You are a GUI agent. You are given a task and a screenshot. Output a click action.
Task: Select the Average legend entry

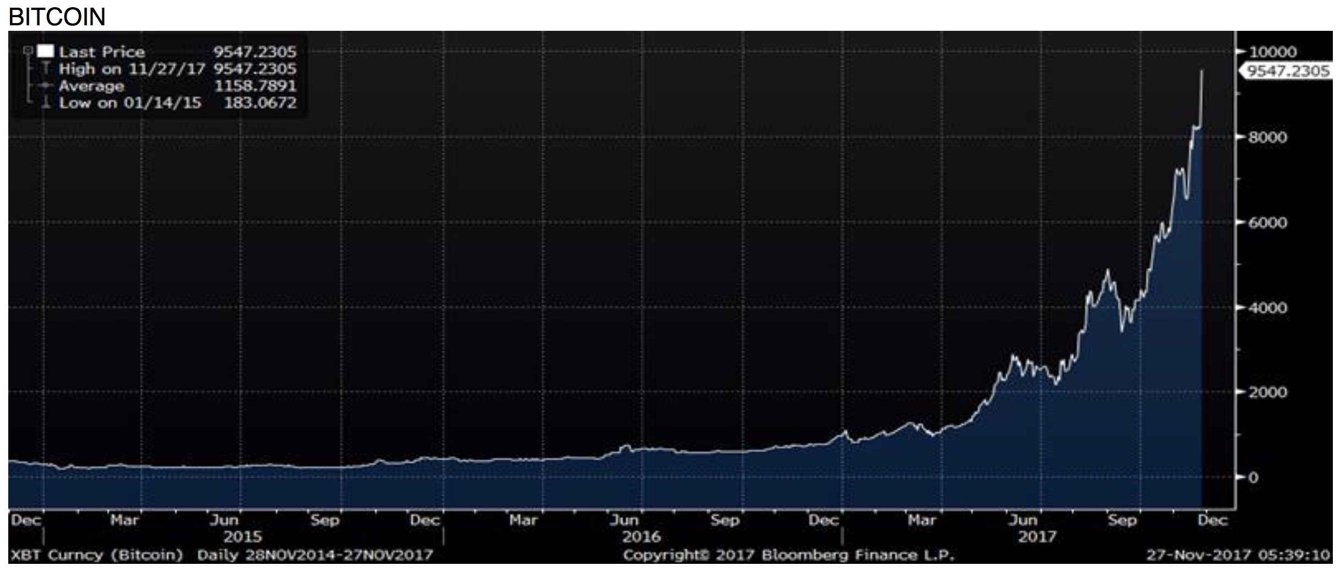(91, 86)
